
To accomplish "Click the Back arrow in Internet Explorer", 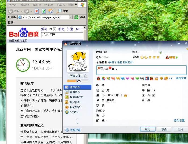I will pos(10,11).
